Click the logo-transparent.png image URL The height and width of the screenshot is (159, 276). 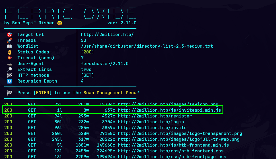tap(180, 133)
